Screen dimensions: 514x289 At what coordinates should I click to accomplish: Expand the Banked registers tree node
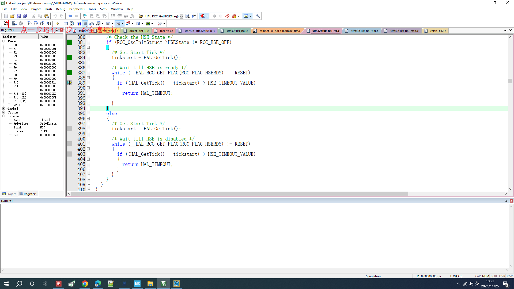pyautogui.click(x=4, y=109)
